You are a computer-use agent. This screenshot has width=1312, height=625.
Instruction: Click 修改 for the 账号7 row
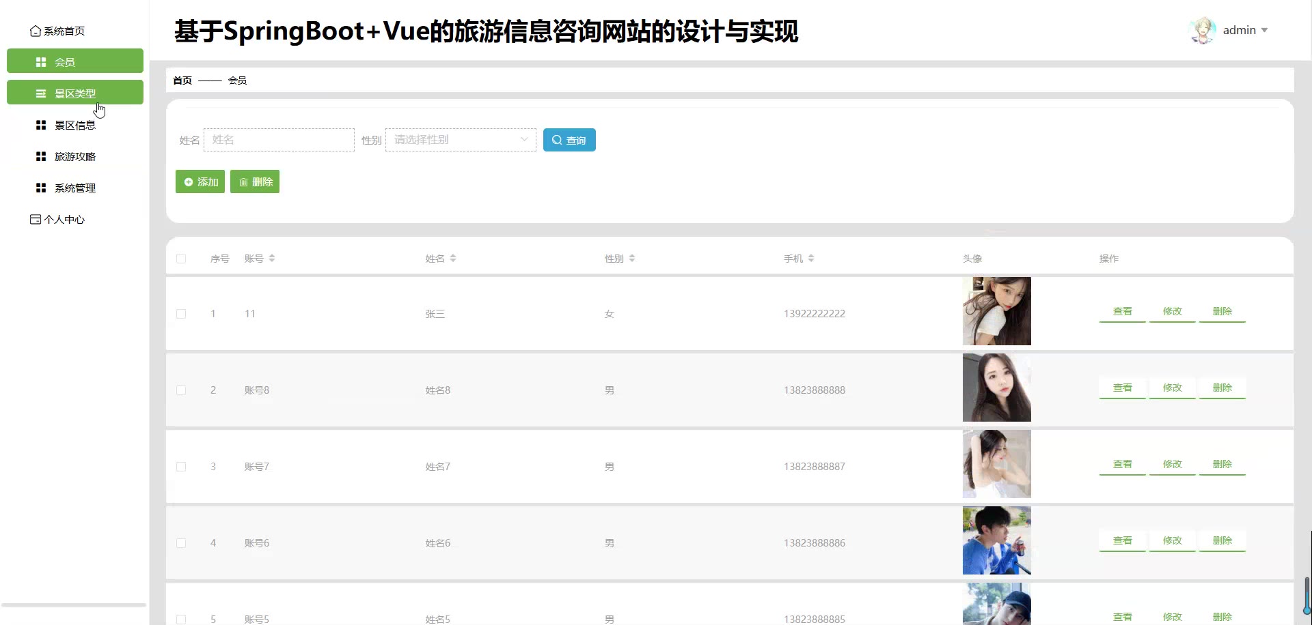coord(1173,465)
